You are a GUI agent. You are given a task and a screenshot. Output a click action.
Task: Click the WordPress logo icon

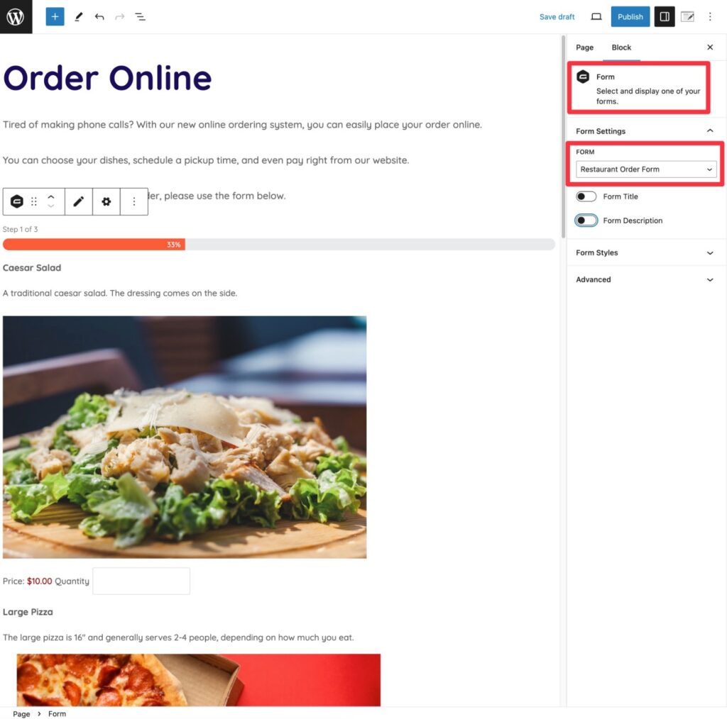click(x=16, y=17)
